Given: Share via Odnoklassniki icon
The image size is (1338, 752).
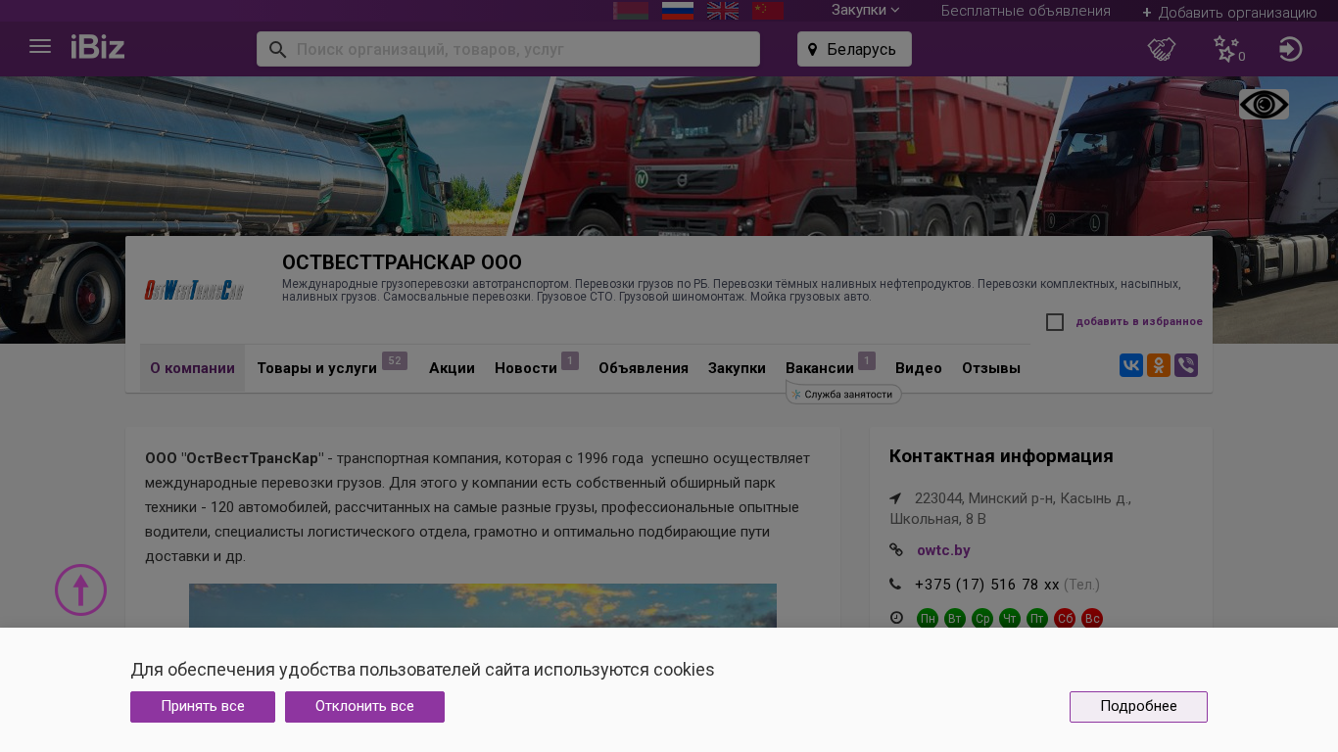Looking at the screenshot, I should pyautogui.click(x=1159, y=365).
